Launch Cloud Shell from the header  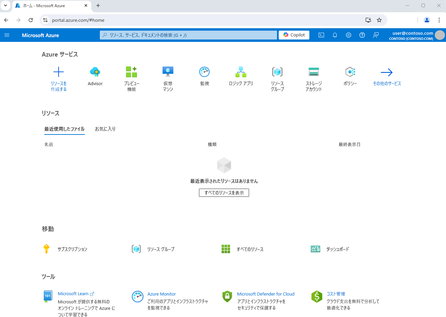(x=321, y=35)
